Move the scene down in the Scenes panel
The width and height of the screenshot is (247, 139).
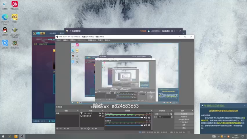(68, 128)
